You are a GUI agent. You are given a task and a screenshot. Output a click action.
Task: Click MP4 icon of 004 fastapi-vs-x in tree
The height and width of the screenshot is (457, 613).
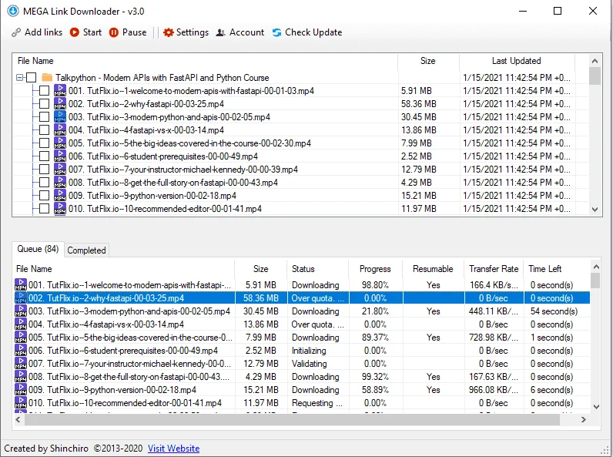tap(60, 130)
